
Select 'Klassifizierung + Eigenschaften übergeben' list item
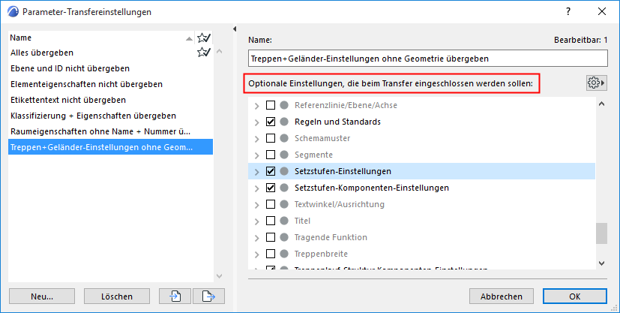click(x=93, y=116)
